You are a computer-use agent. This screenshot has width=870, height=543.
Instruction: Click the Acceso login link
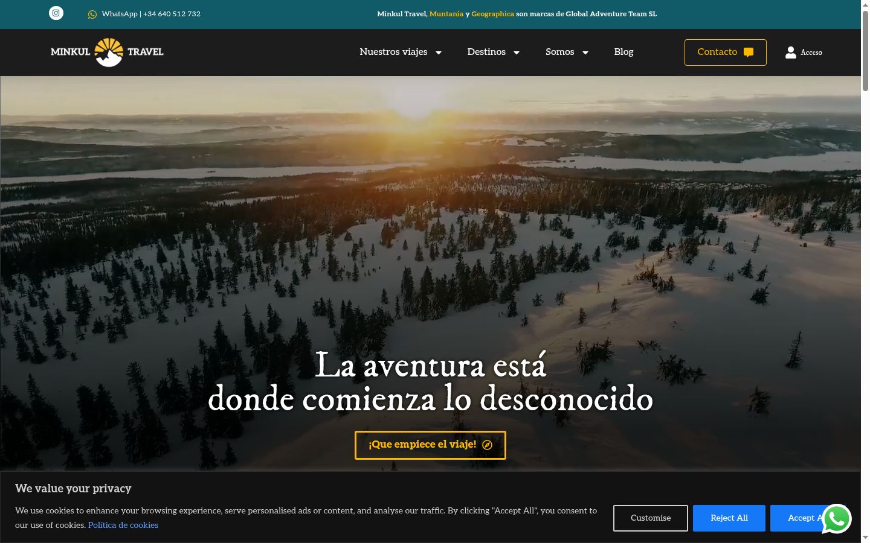[811, 52]
